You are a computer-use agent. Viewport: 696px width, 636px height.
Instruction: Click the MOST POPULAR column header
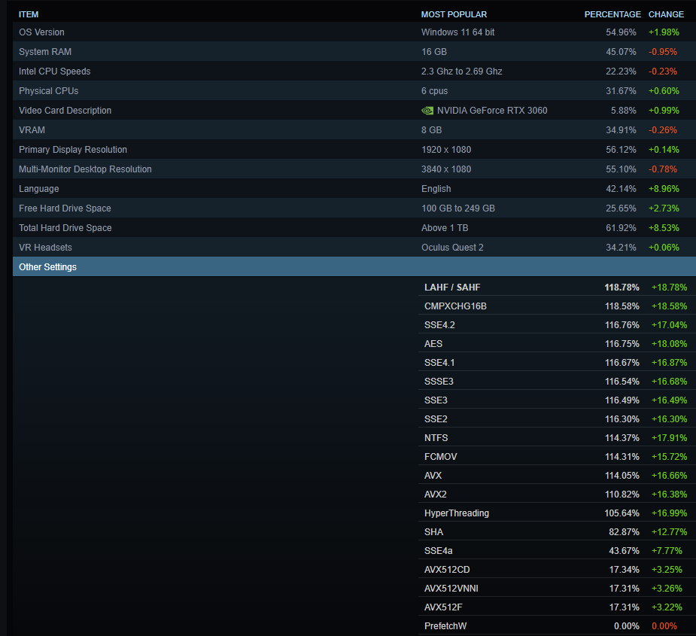(x=454, y=14)
